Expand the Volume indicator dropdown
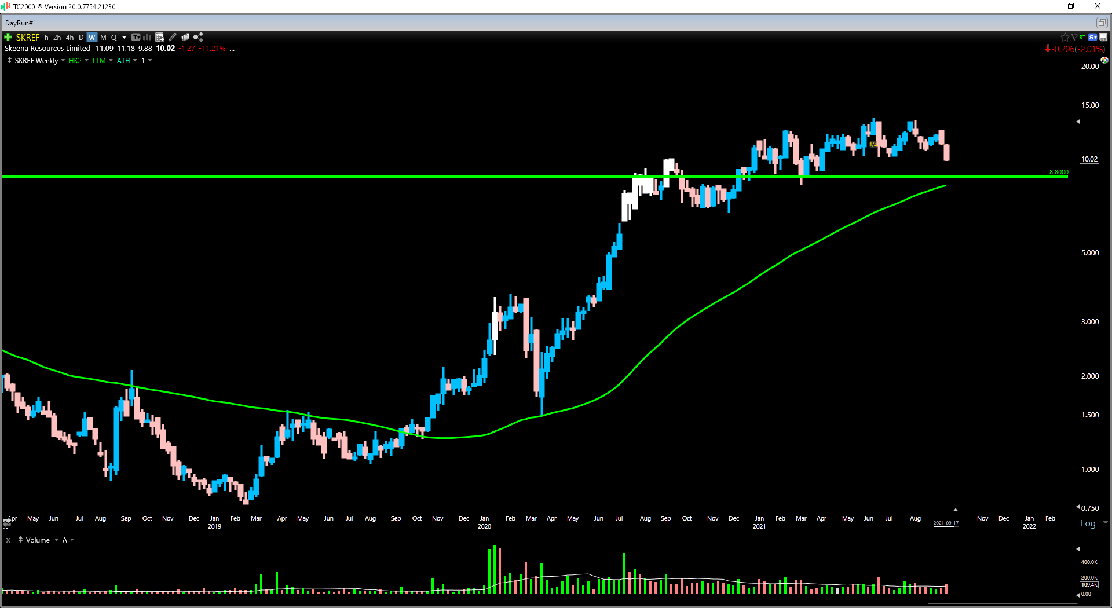This screenshot has height=608, width=1112. click(x=57, y=540)
